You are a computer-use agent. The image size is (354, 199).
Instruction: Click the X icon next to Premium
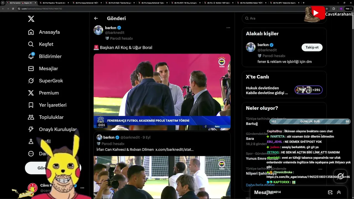pos(31,93)
